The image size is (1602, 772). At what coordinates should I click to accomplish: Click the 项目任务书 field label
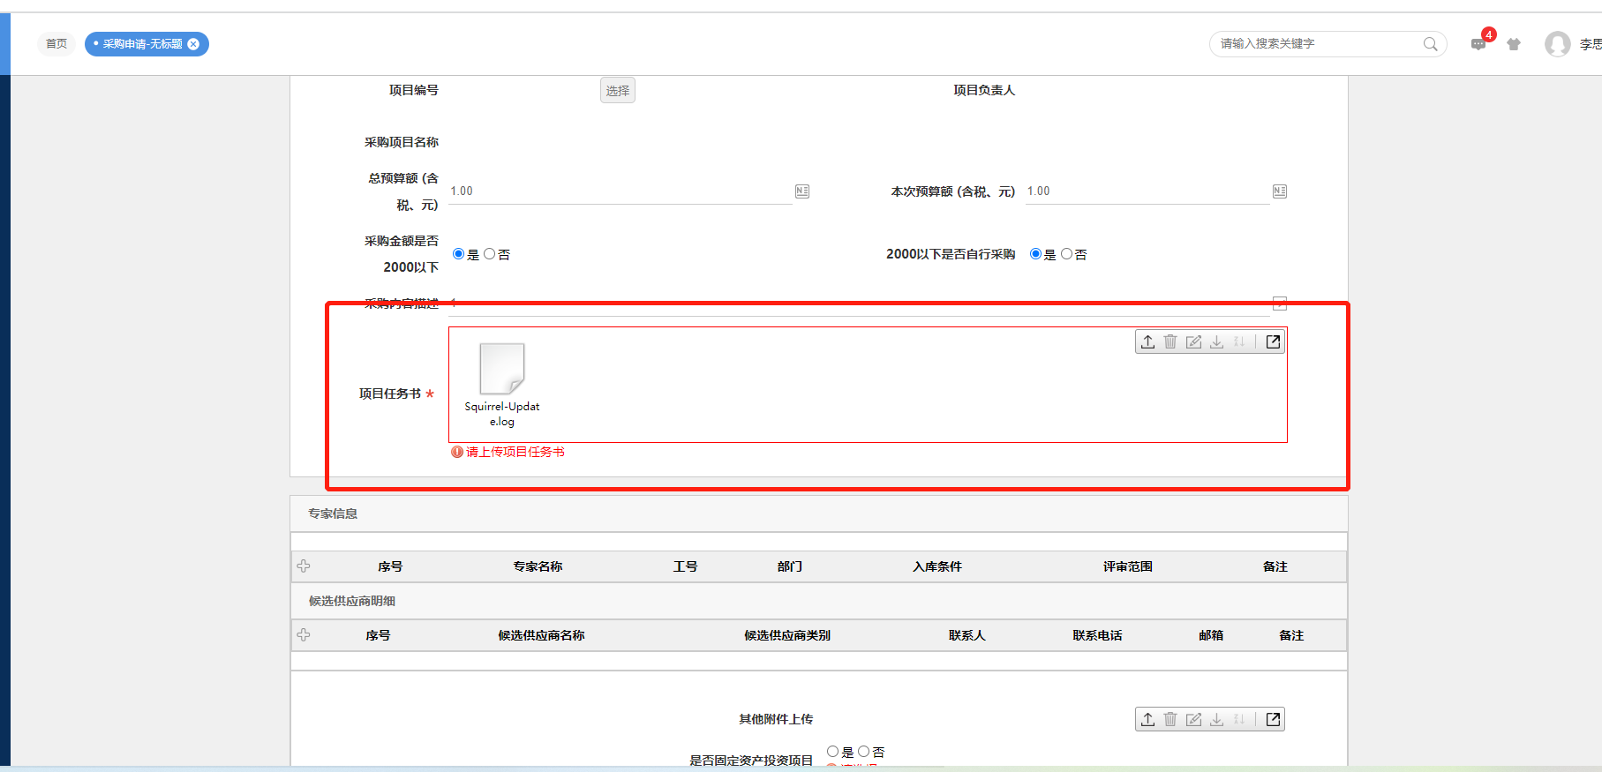coord(390,393)
